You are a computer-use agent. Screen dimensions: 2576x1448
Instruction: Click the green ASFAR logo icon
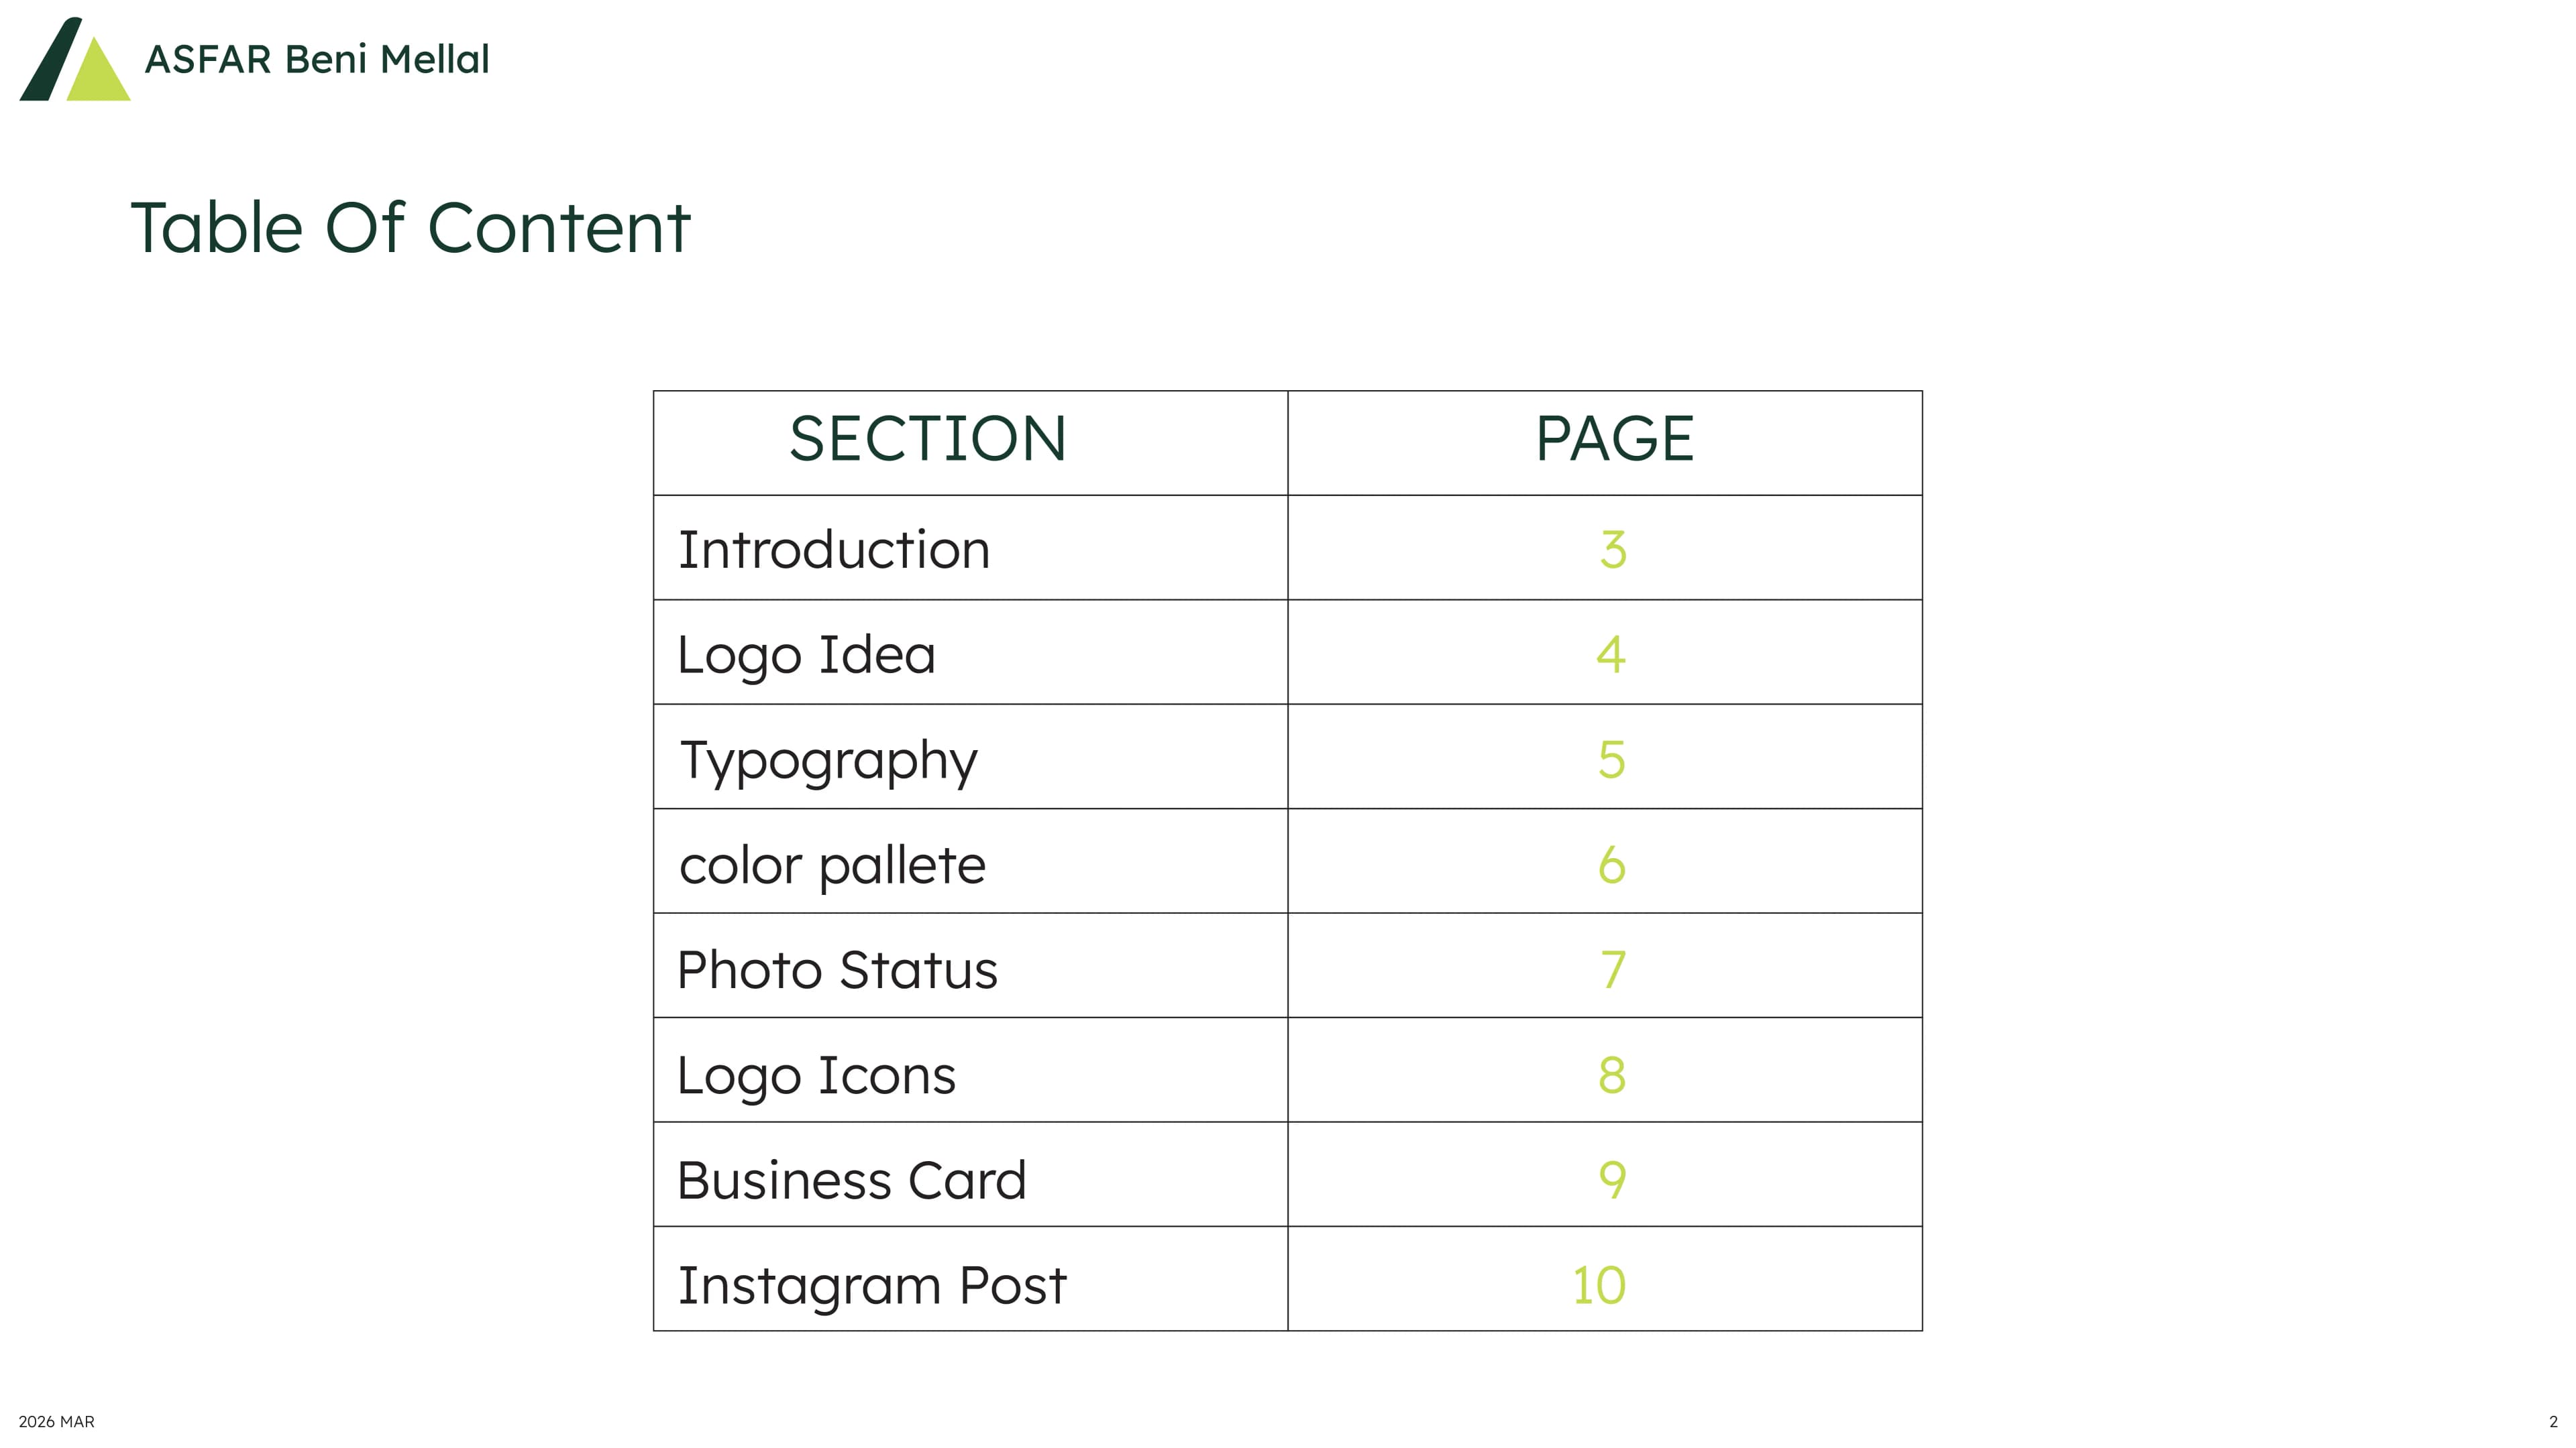(75, 60)
